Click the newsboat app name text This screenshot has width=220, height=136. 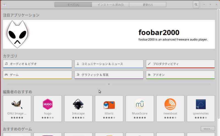click(x=170, y=113)
